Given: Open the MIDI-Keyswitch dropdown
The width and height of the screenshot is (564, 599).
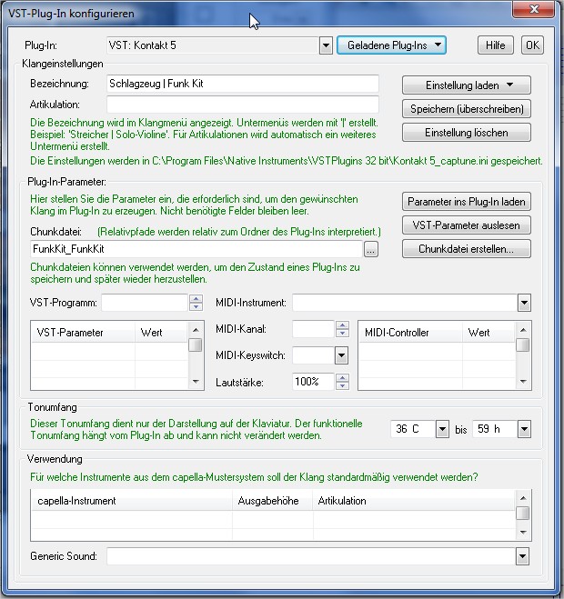Looking at the screenshot, I should point(341,355).
